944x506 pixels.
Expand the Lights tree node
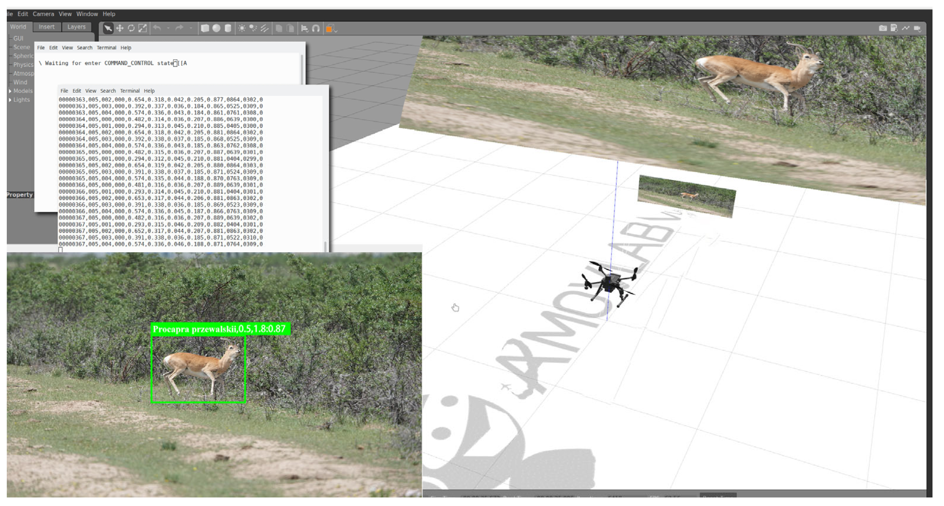(10, 99)
